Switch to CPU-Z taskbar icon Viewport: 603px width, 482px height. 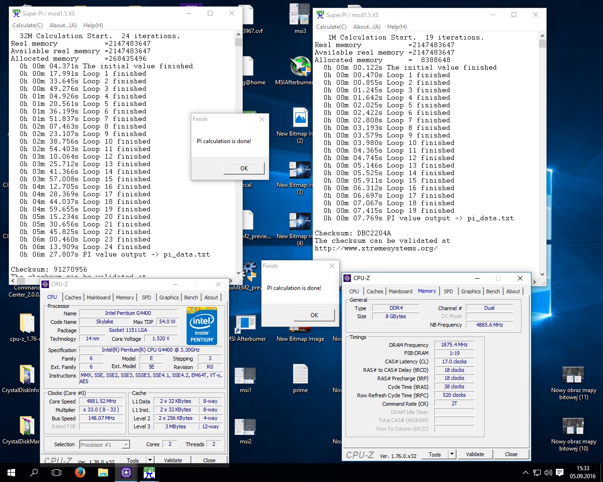coord(126,473)
